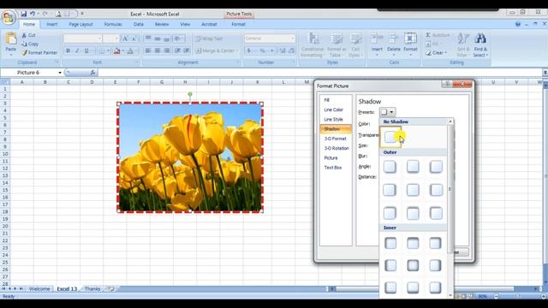The image size is (548, 308).
Task: Click the insert function fx icon
Action: click(x=92, y=73)
